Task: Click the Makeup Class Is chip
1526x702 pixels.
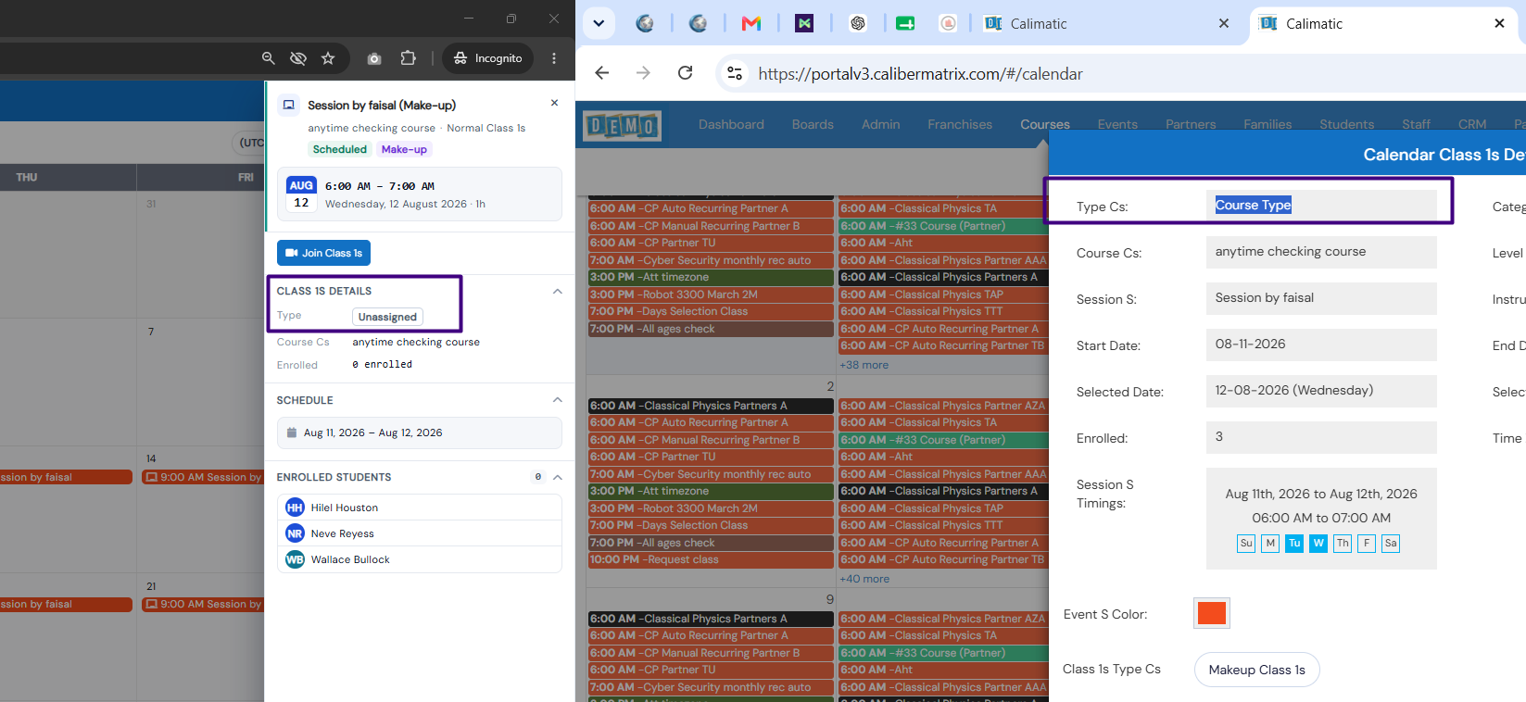Action: [x=1256, y=670]
